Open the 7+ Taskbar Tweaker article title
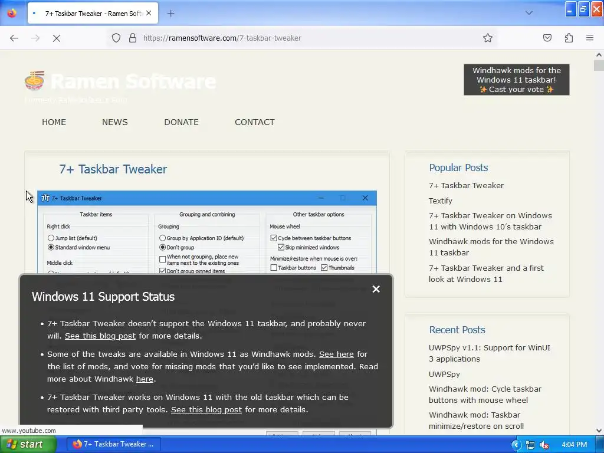The width and height of the screenshot is (604, 453). point(113,169)
